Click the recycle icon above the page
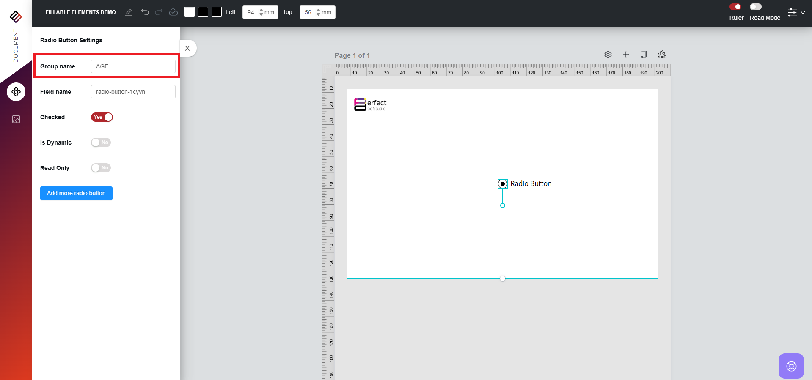 [x=662, y=55]
